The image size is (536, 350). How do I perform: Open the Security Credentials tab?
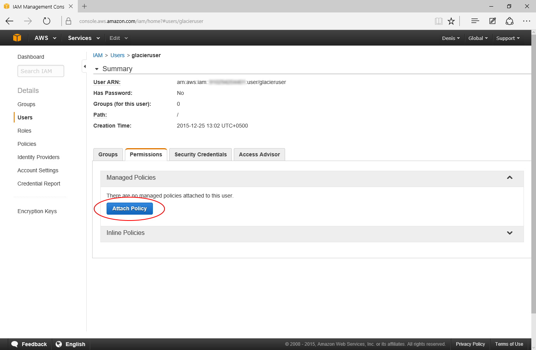pos(201,154)
